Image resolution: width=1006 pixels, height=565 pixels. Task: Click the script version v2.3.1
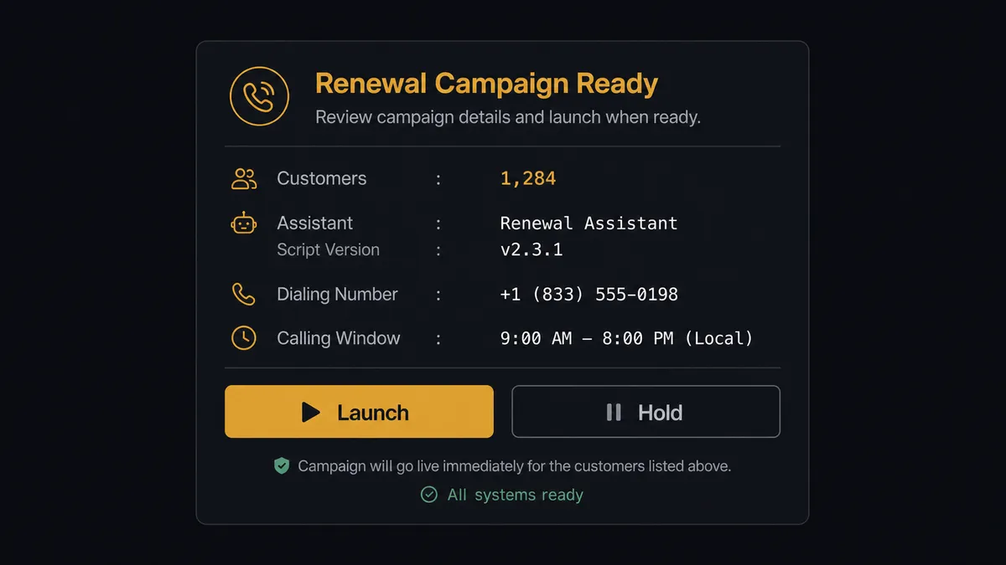[x=532, y=249]
